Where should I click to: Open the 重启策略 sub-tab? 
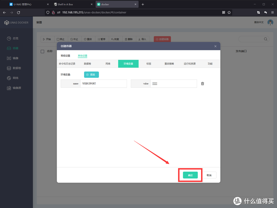click(x=169, y=64)
